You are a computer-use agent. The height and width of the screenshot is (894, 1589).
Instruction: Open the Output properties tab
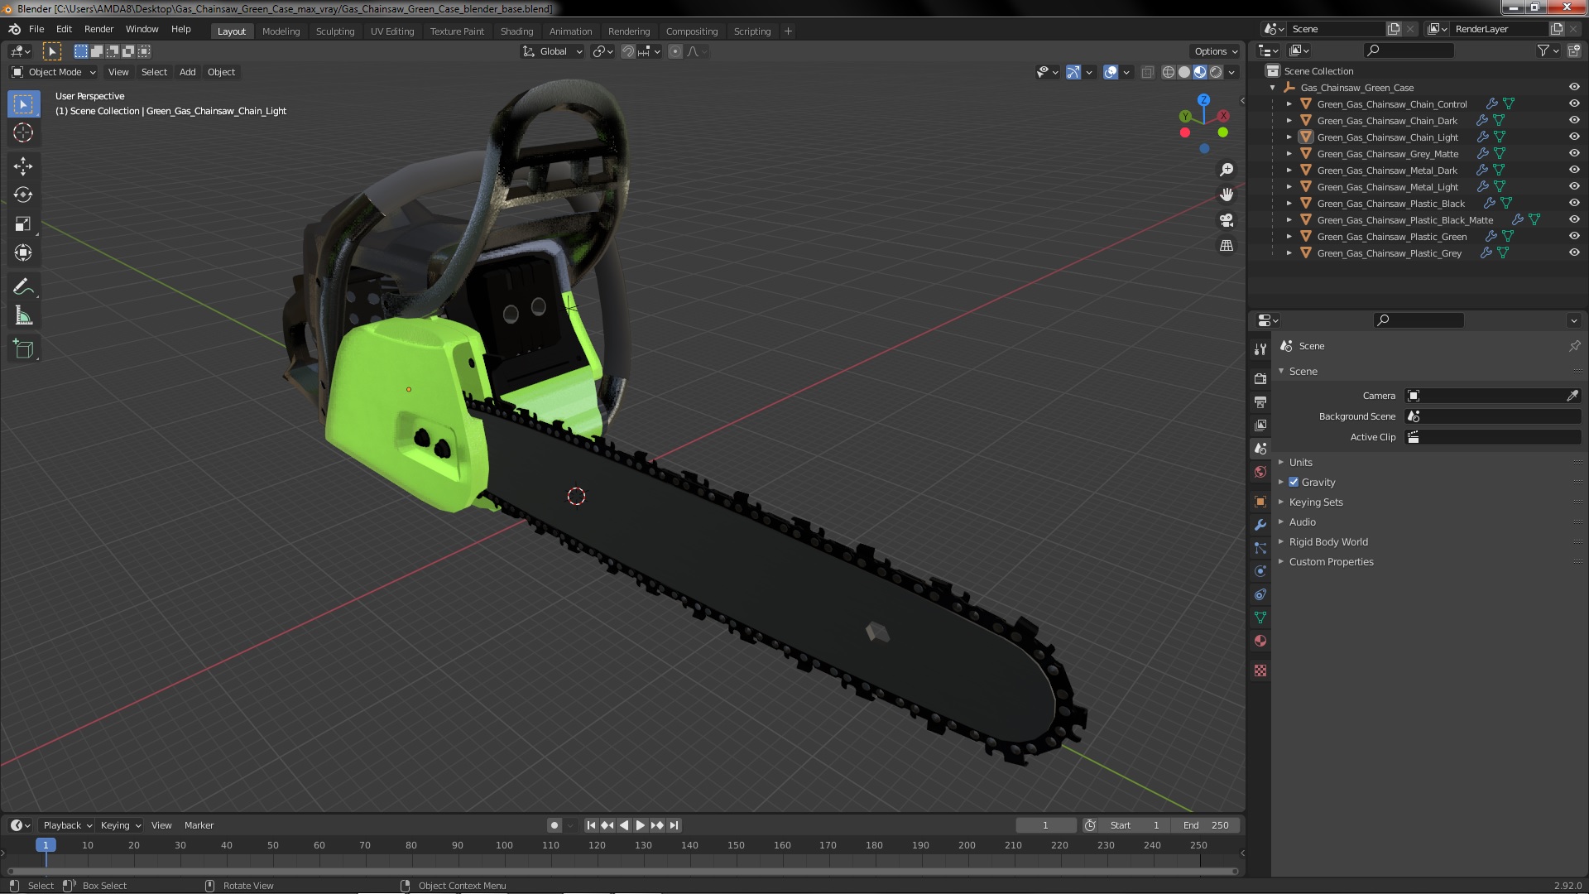(1260, 401)
